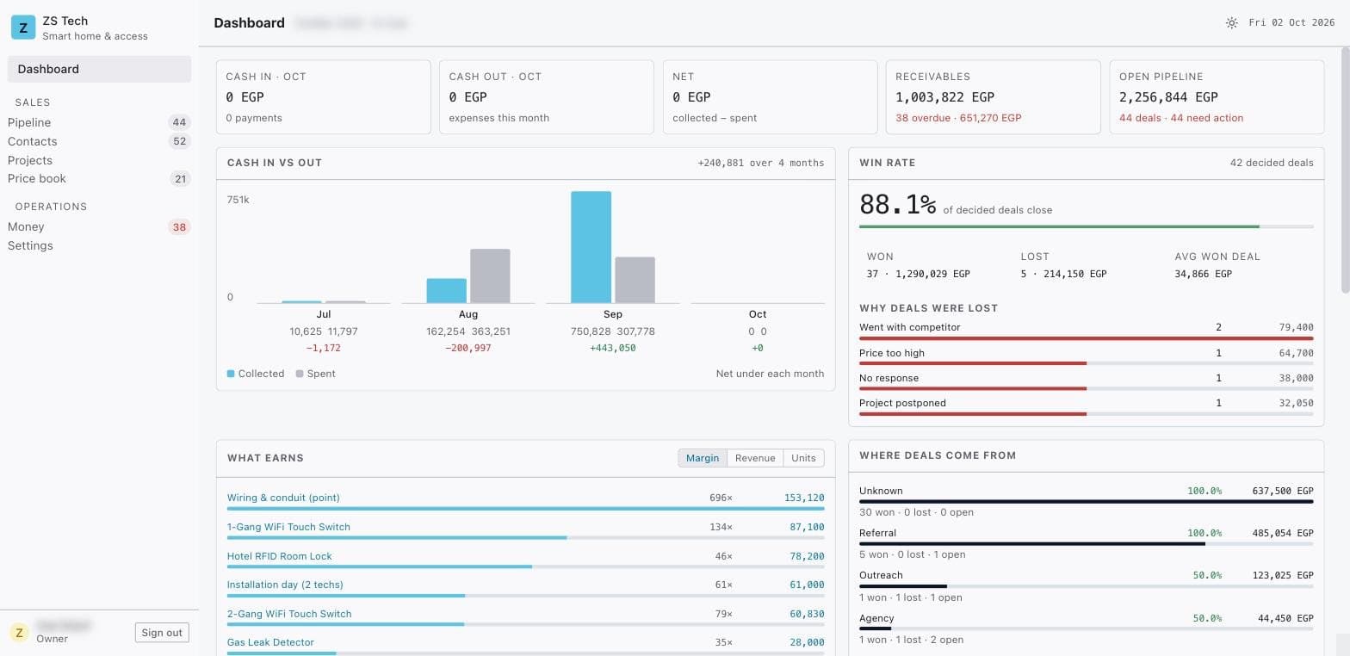Click the green win rate progress bar
This screenshot has height=656, width=1350.
tap(1059, 226)
